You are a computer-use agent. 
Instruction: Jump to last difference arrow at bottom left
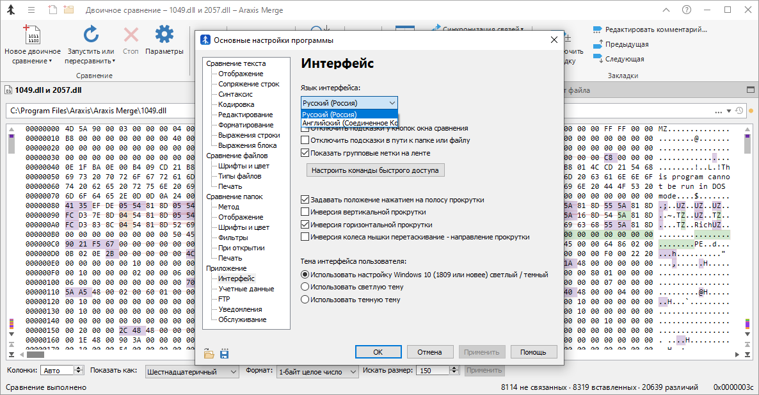click(12, 355)
